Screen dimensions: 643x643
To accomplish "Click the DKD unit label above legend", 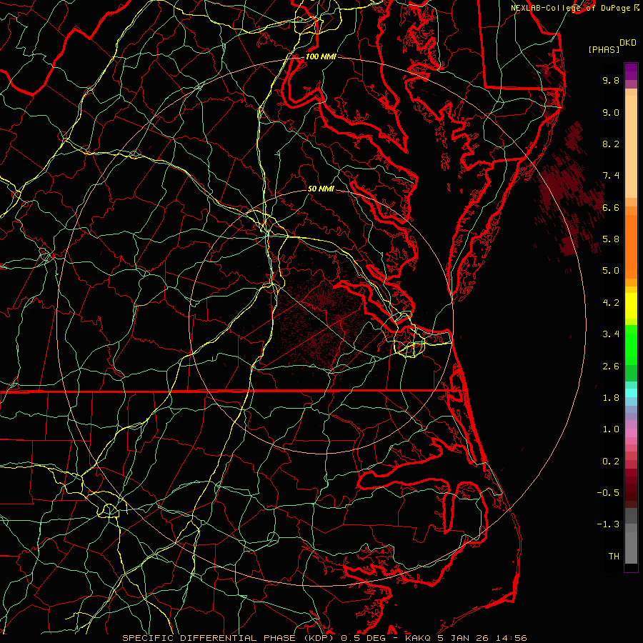I will coord(627,43).
